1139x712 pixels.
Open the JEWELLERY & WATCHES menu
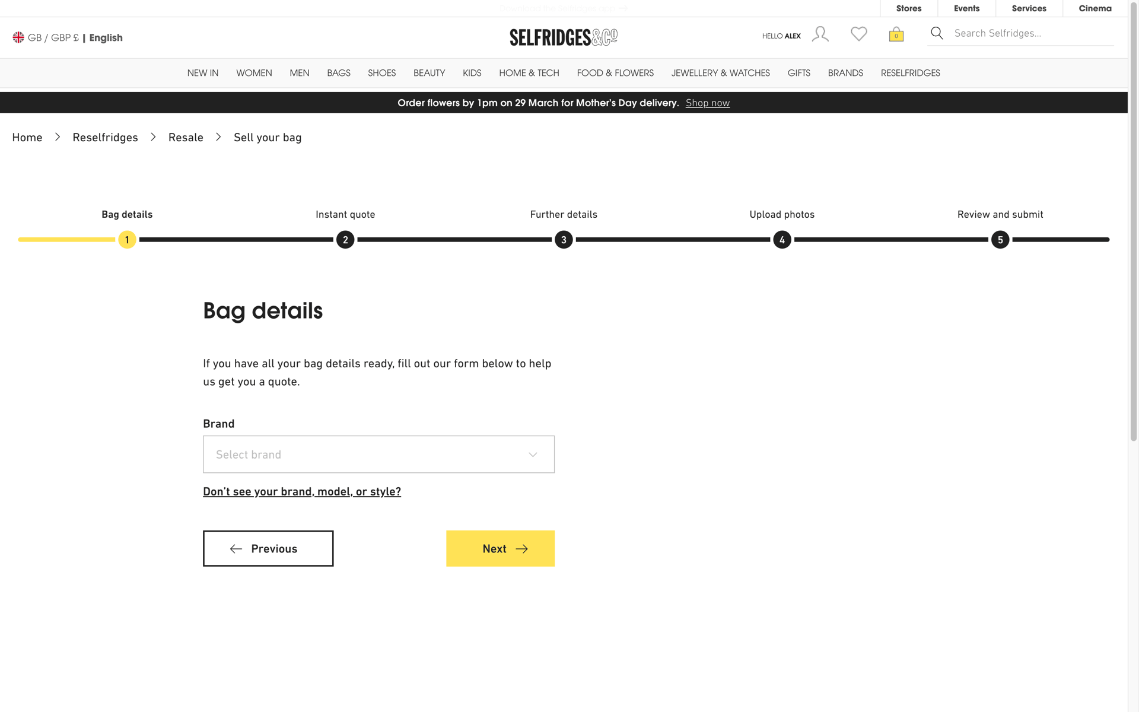[x=721, y=73]
